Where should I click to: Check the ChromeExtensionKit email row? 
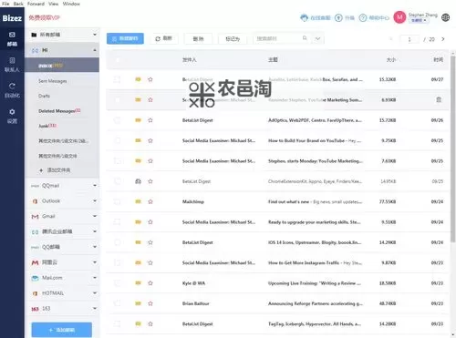click(118, 181)
